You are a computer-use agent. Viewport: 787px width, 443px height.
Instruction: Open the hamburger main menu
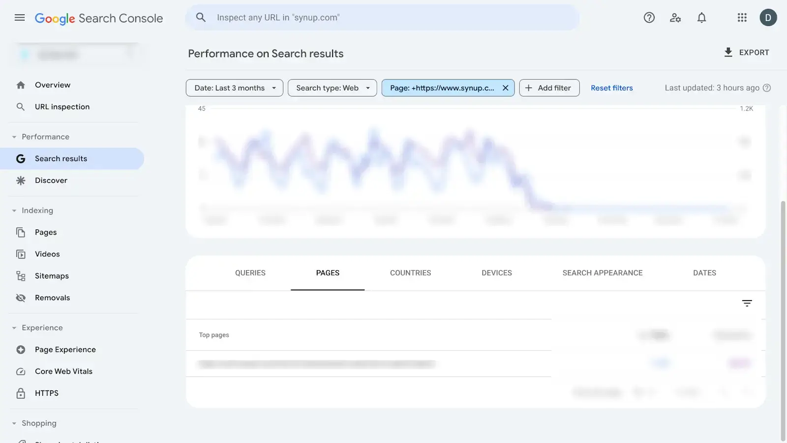(20, 18)
